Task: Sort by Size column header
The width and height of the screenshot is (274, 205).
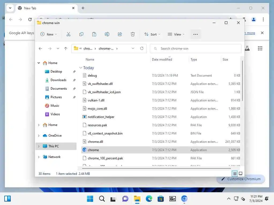Action: pyautogui.click(x=225, y=60)
